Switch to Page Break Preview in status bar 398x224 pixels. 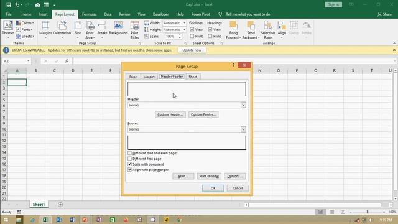pos(343,212)
